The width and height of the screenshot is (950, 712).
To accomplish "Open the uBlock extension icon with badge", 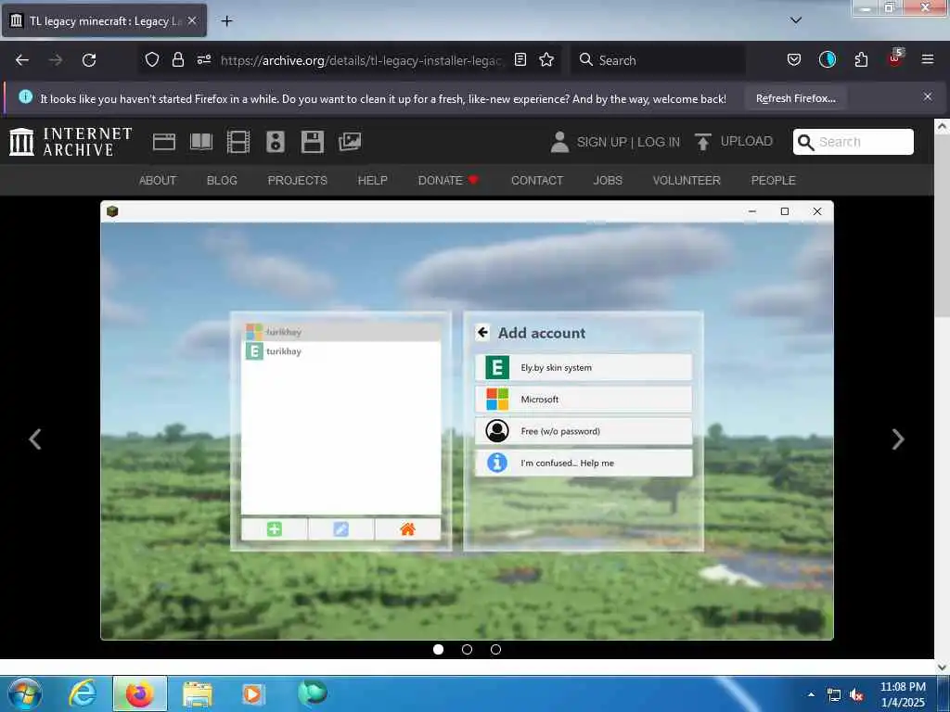I will (x=895, y=58).
